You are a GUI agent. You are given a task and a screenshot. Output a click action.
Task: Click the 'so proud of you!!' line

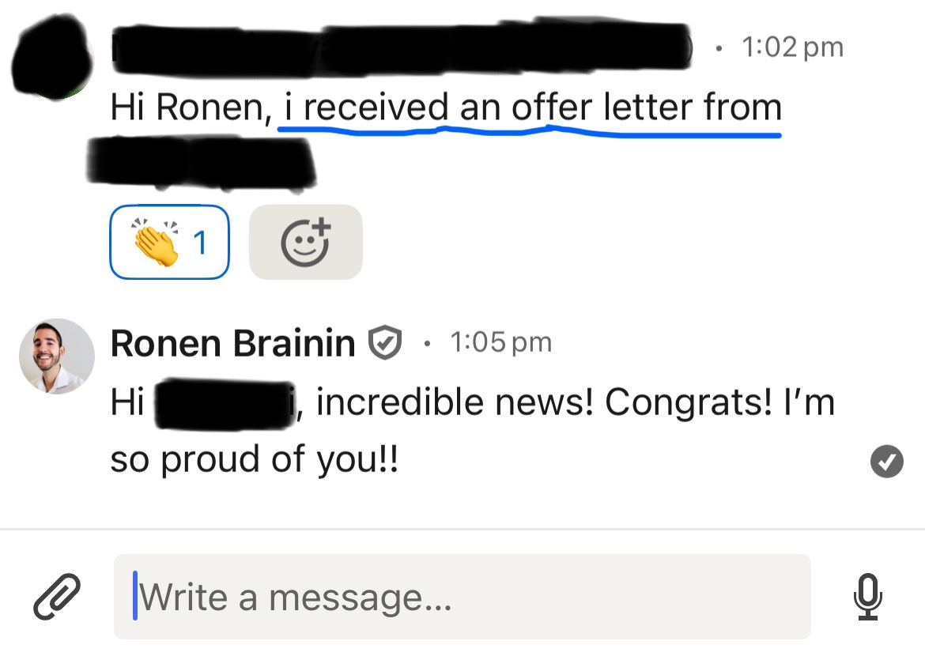[255, 460]
